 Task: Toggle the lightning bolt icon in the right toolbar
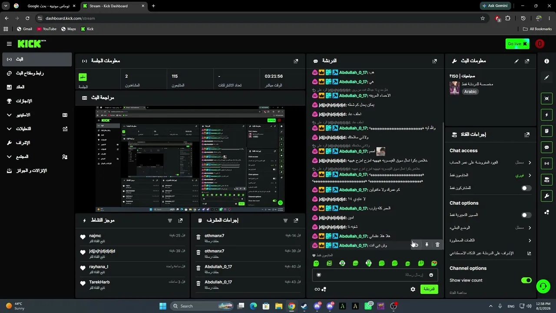pos(546,115)
